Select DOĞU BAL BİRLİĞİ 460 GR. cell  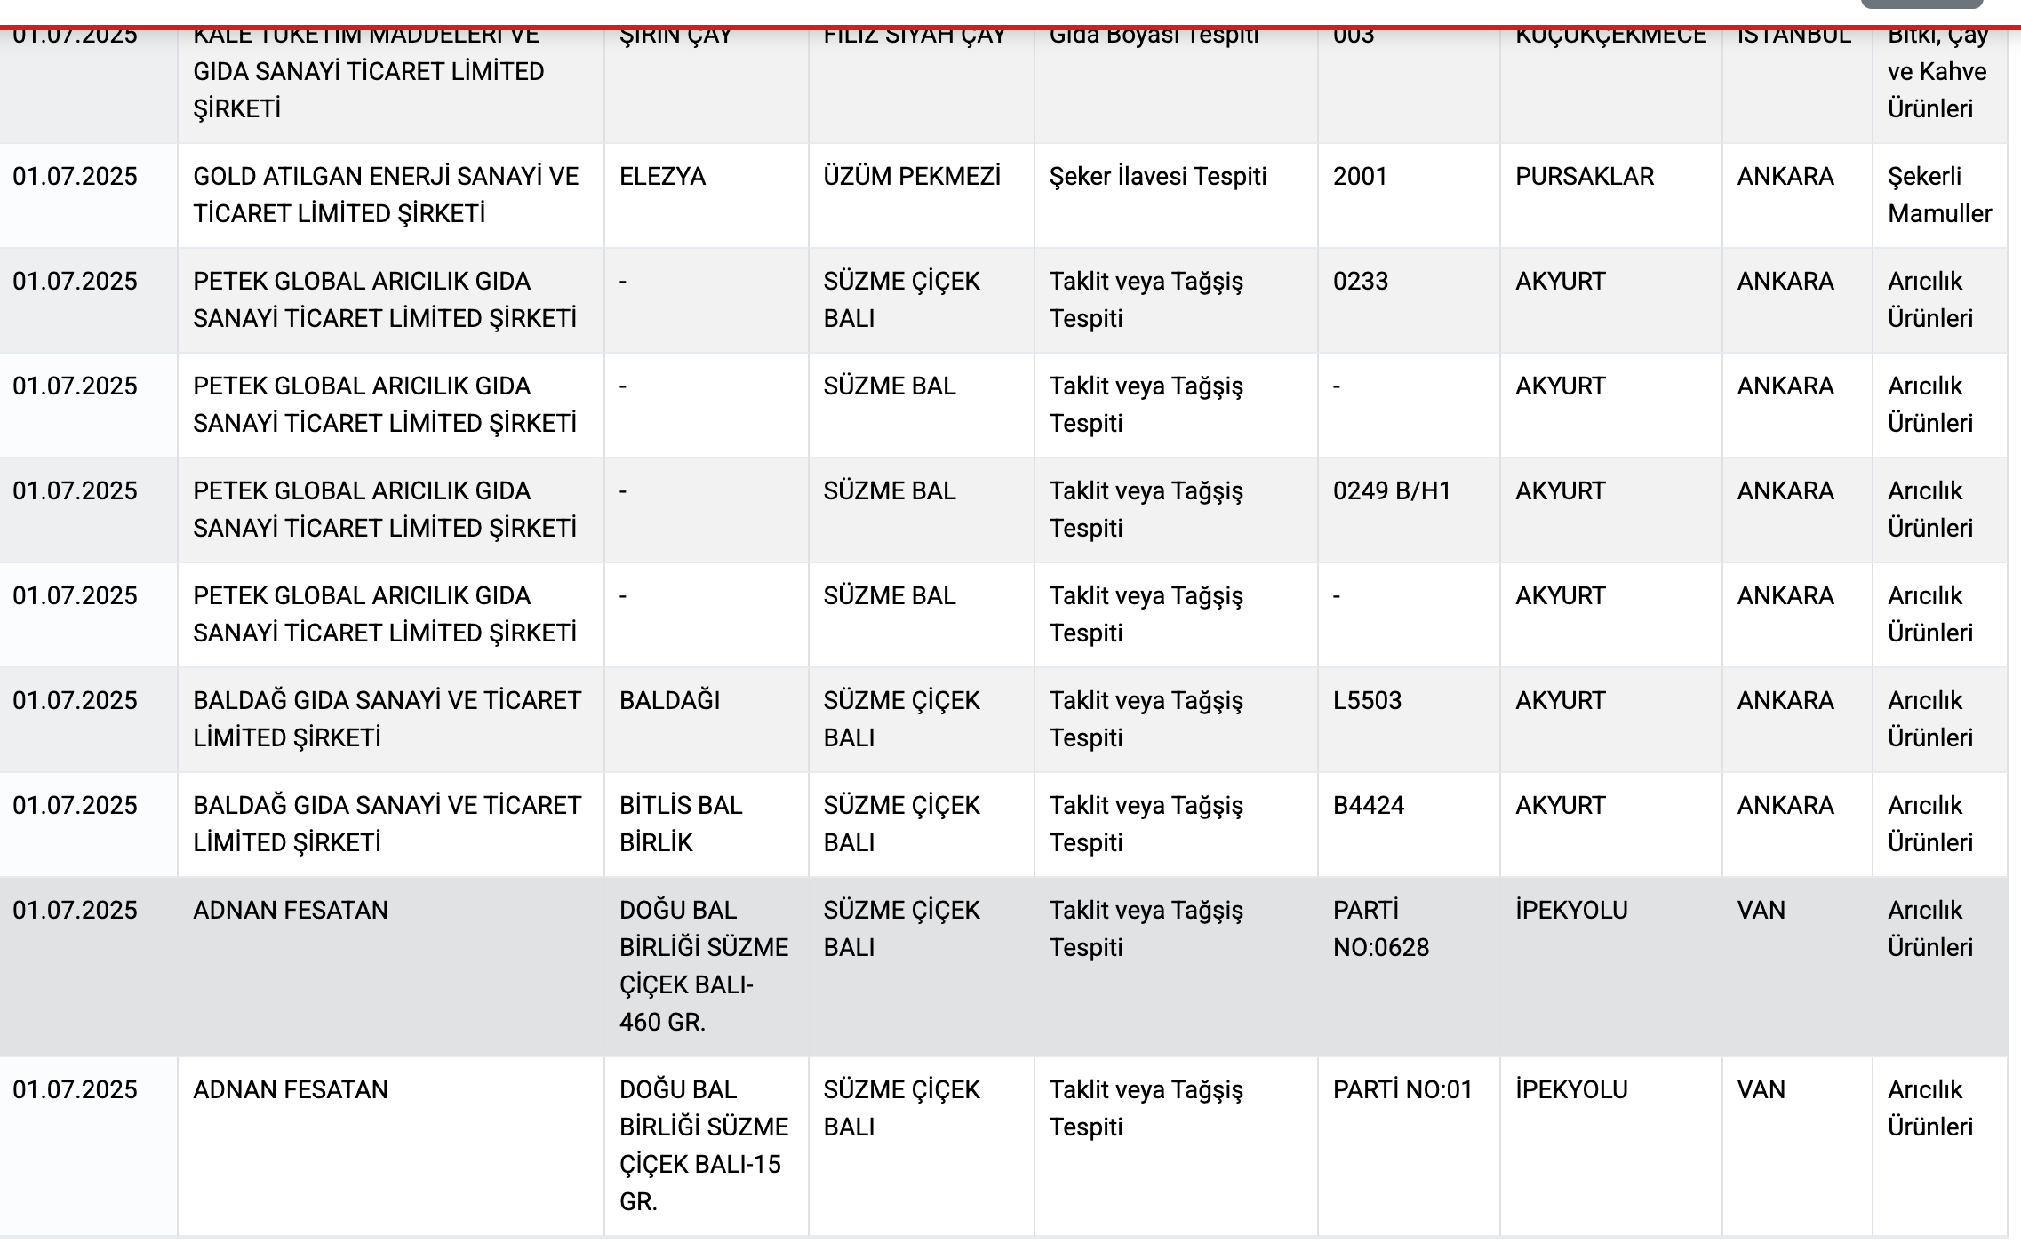[707, 967]
